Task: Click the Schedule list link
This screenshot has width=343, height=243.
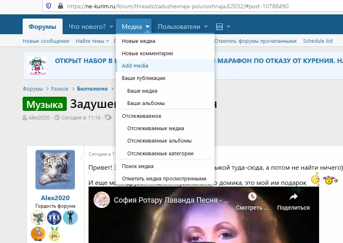Action: (317, 41)
